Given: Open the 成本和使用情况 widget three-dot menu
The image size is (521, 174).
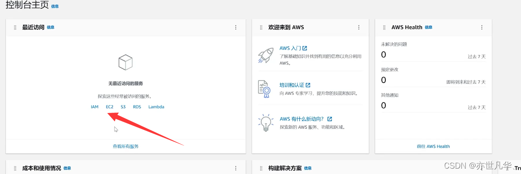Looking at the screenshot, I should coord(235,168).
